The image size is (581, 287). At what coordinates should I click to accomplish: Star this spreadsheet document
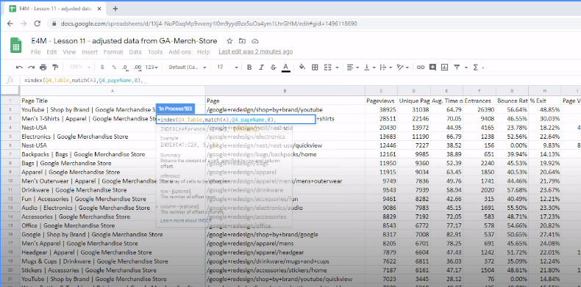[229, 41]
